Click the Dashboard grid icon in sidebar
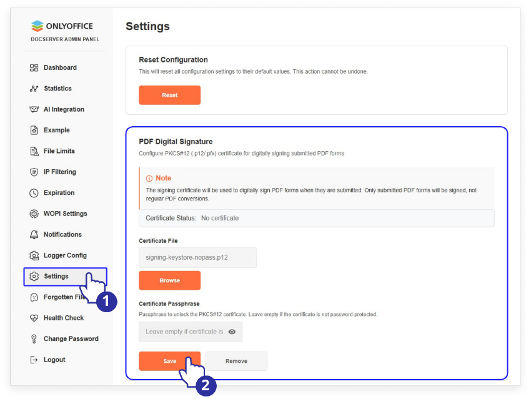Image resolution: width=531 pixels, height=399 pixels. pos(34,68)
